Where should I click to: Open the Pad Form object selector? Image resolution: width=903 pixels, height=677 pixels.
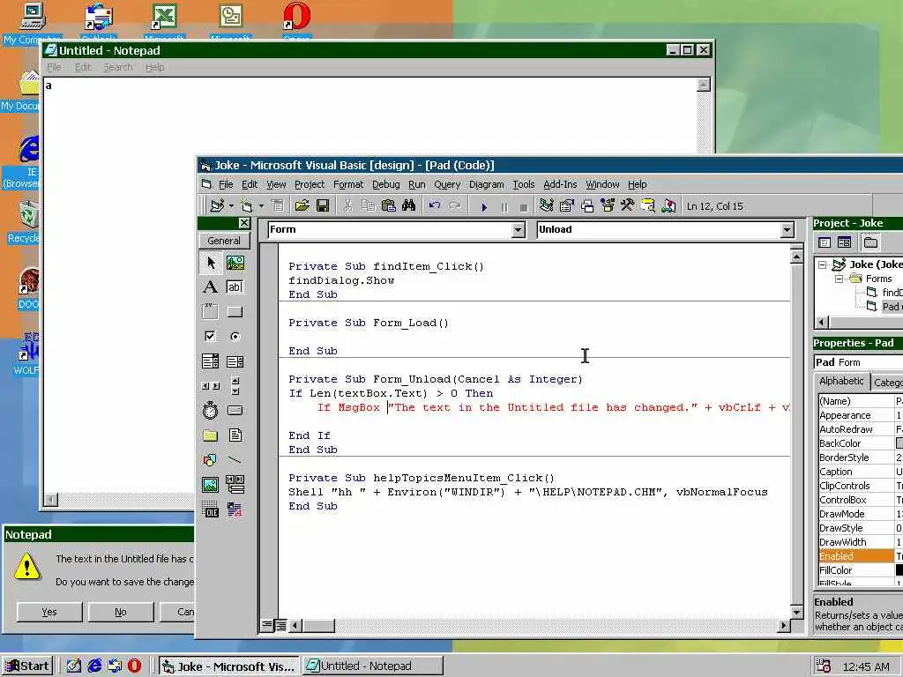(858, 362)
